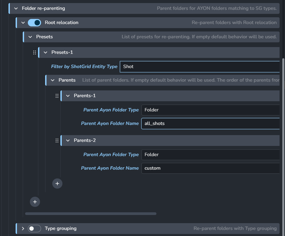
Task: Enable the Type grouping toggle
Action: [x=34, y=229]
